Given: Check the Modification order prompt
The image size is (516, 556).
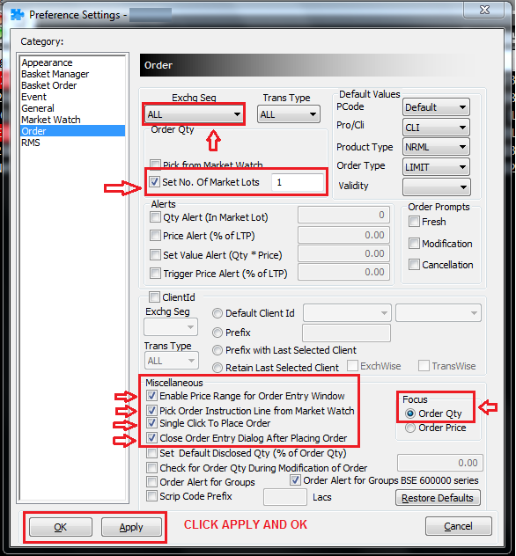Looking at the screenshot, I should 414,243.
